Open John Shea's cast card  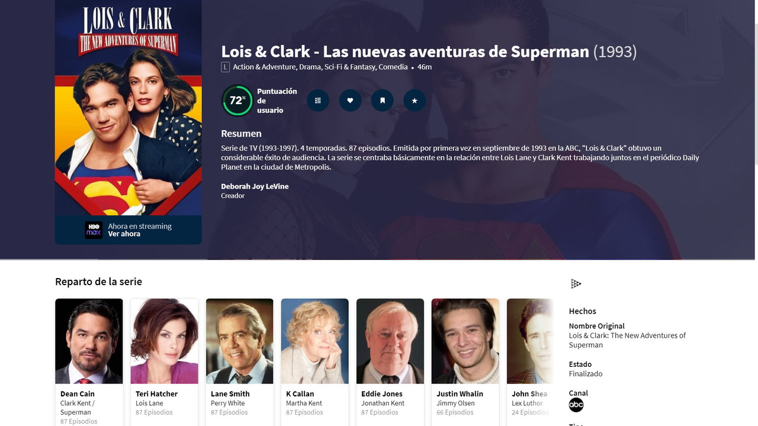tap(530, 362)
